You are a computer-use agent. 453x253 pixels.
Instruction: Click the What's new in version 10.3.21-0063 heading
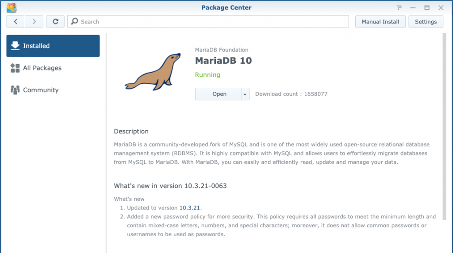(x=170, y=186)
